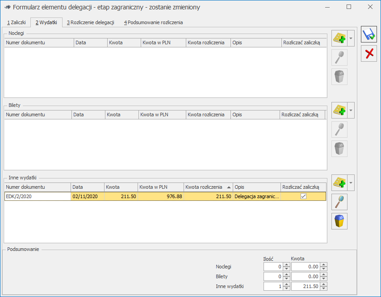Delete the selected Inne wydatki entry with the trash bin
The width and height of the screenshot is (381, 297).
[339, 221]
